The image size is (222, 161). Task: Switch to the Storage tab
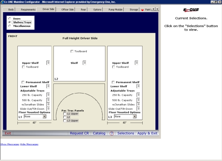pos(134,10)
